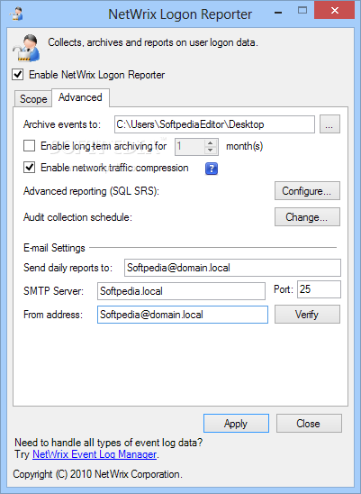This screenshot has width=361, height=494.
Task: Click the blue help question mark icon
Action: pyautogui.click(x=212, y=169)
